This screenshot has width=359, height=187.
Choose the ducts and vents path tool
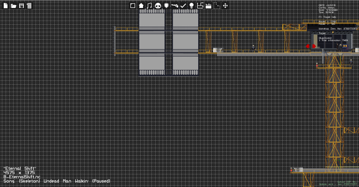pos(200,6)
